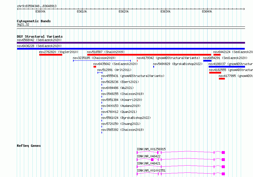Click the Cytogenetic Bands track title
The height and width of the screenshot is (177, 253).
pyautogui.click(x=34, y=21)
